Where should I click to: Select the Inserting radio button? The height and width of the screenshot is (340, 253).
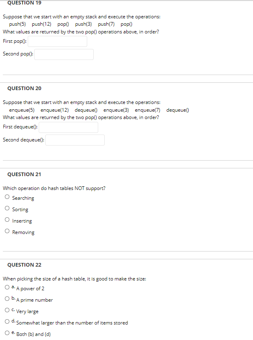click(7, 220)
